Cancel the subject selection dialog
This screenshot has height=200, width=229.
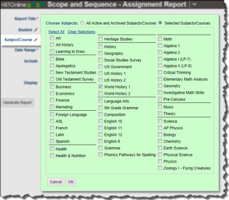pyautogui.click(x=56, y=182)
